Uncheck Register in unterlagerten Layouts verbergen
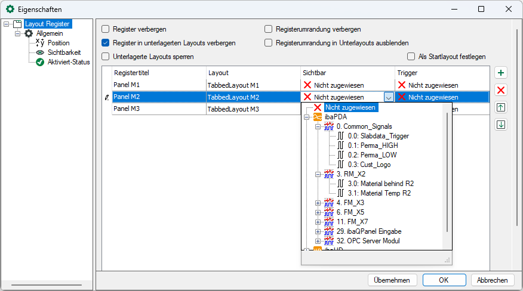Screen dimensions: 523x291 point(106,43)
